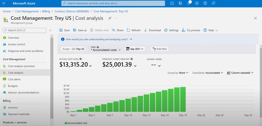Click the pin to dashboard icon
Image resolution: width=262 pixels, height=126 pixels.
coord(110,18)
